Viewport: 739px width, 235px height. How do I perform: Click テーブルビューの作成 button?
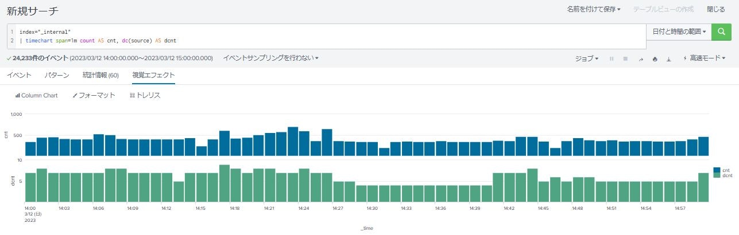[x=663, y=9]
